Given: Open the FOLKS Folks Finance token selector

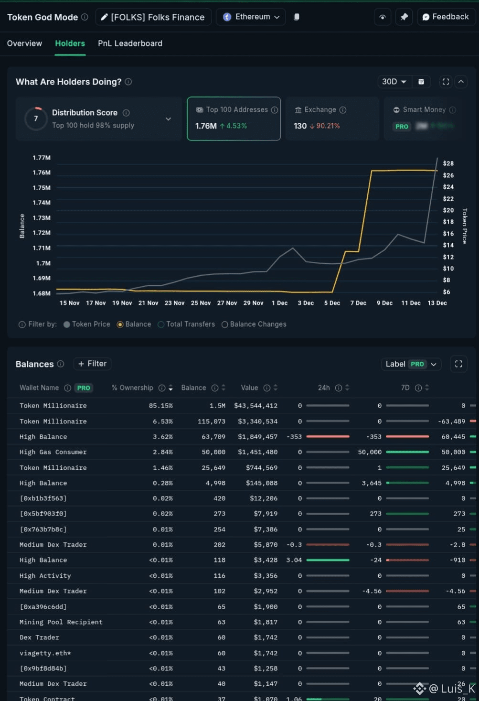Looking at the screenshot, I should click(153, 17).
